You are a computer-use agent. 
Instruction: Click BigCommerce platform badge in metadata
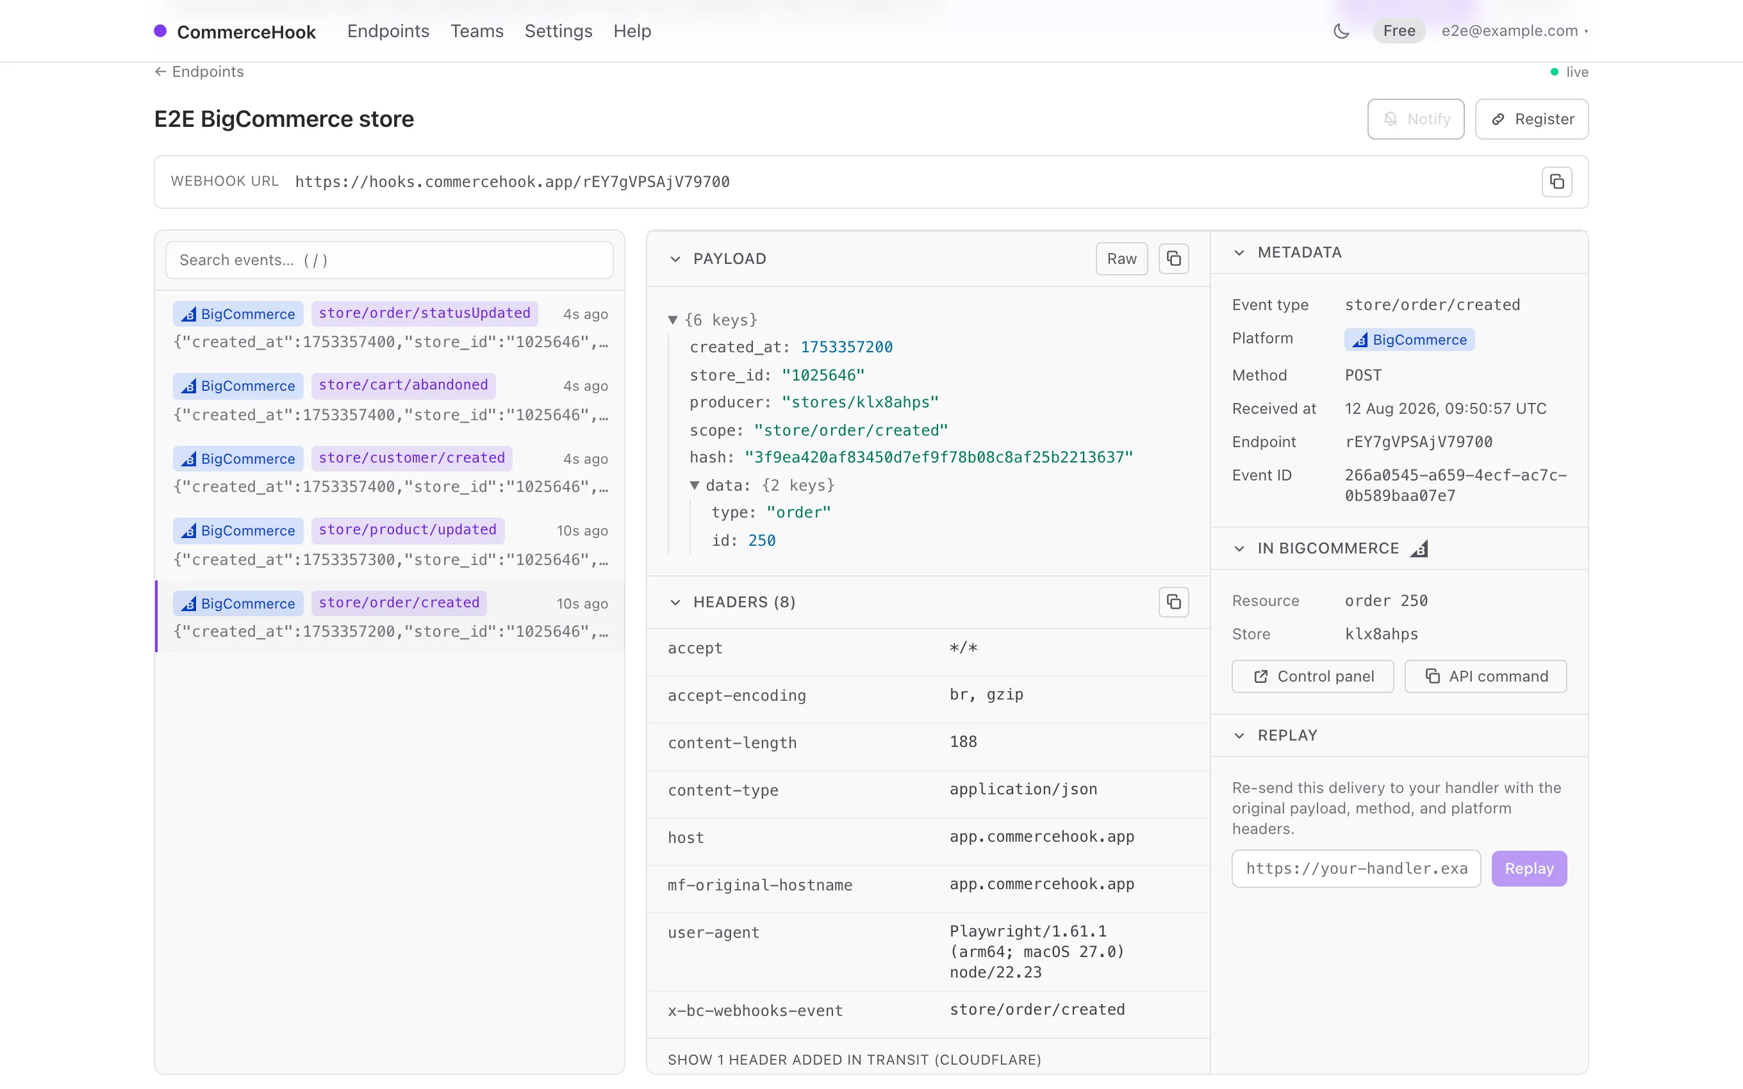coord(1408,340)
